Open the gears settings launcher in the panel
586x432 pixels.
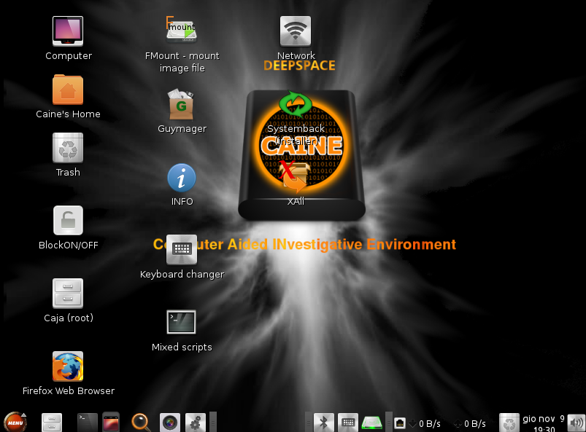point(196,423)
